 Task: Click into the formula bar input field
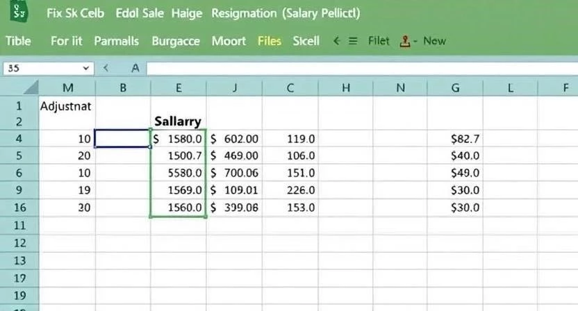[x=363, y=69]
